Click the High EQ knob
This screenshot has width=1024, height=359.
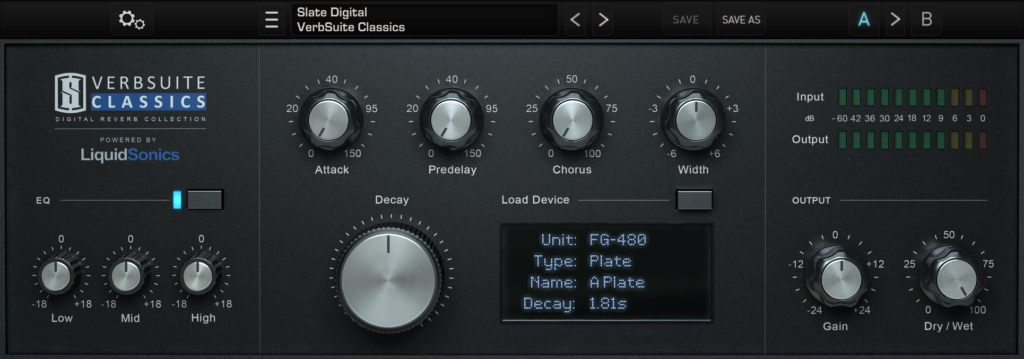[x=197, y=275]
